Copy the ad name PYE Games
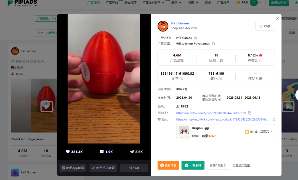Viewport: 298px width, 180px height. pyautogui.click(x=196, y=38)
